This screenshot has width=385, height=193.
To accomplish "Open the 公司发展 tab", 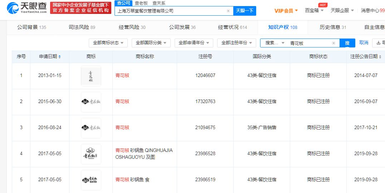I will point(182,27).
